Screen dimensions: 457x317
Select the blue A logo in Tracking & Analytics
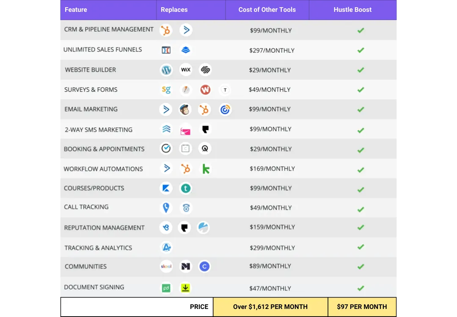click(166, 247)
